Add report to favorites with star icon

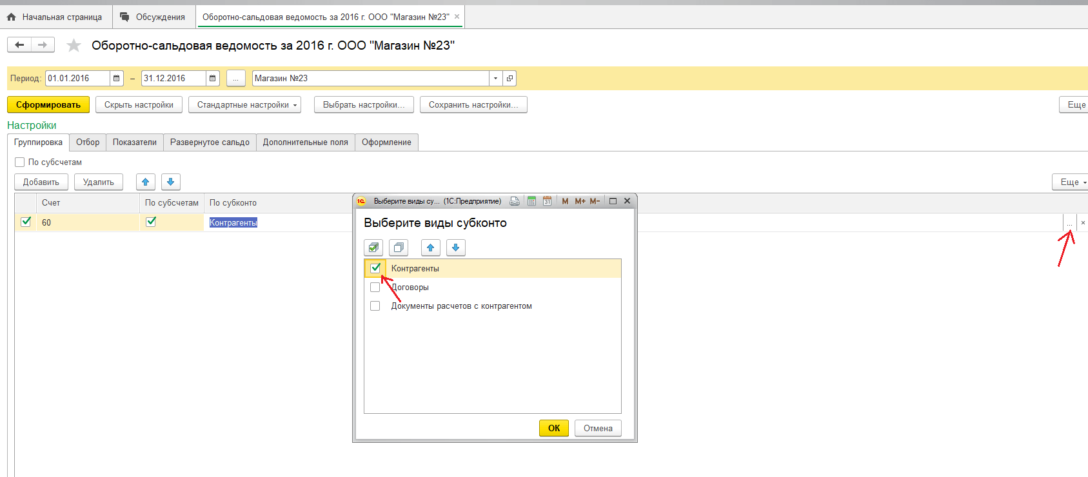(x=74, y=45)
